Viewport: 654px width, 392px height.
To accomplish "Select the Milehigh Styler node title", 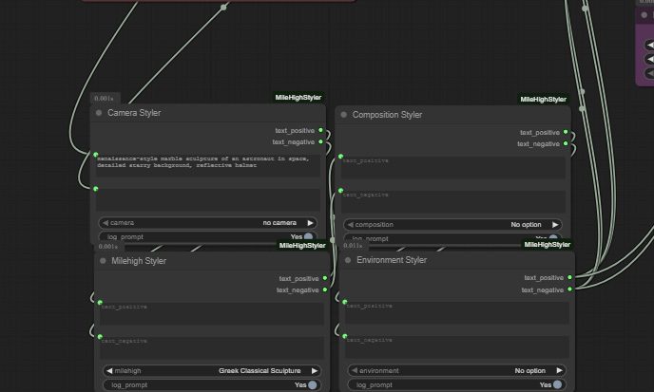I will click(139, 261).
